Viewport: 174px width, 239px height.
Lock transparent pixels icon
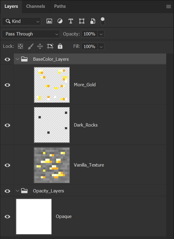click(20, 46)
